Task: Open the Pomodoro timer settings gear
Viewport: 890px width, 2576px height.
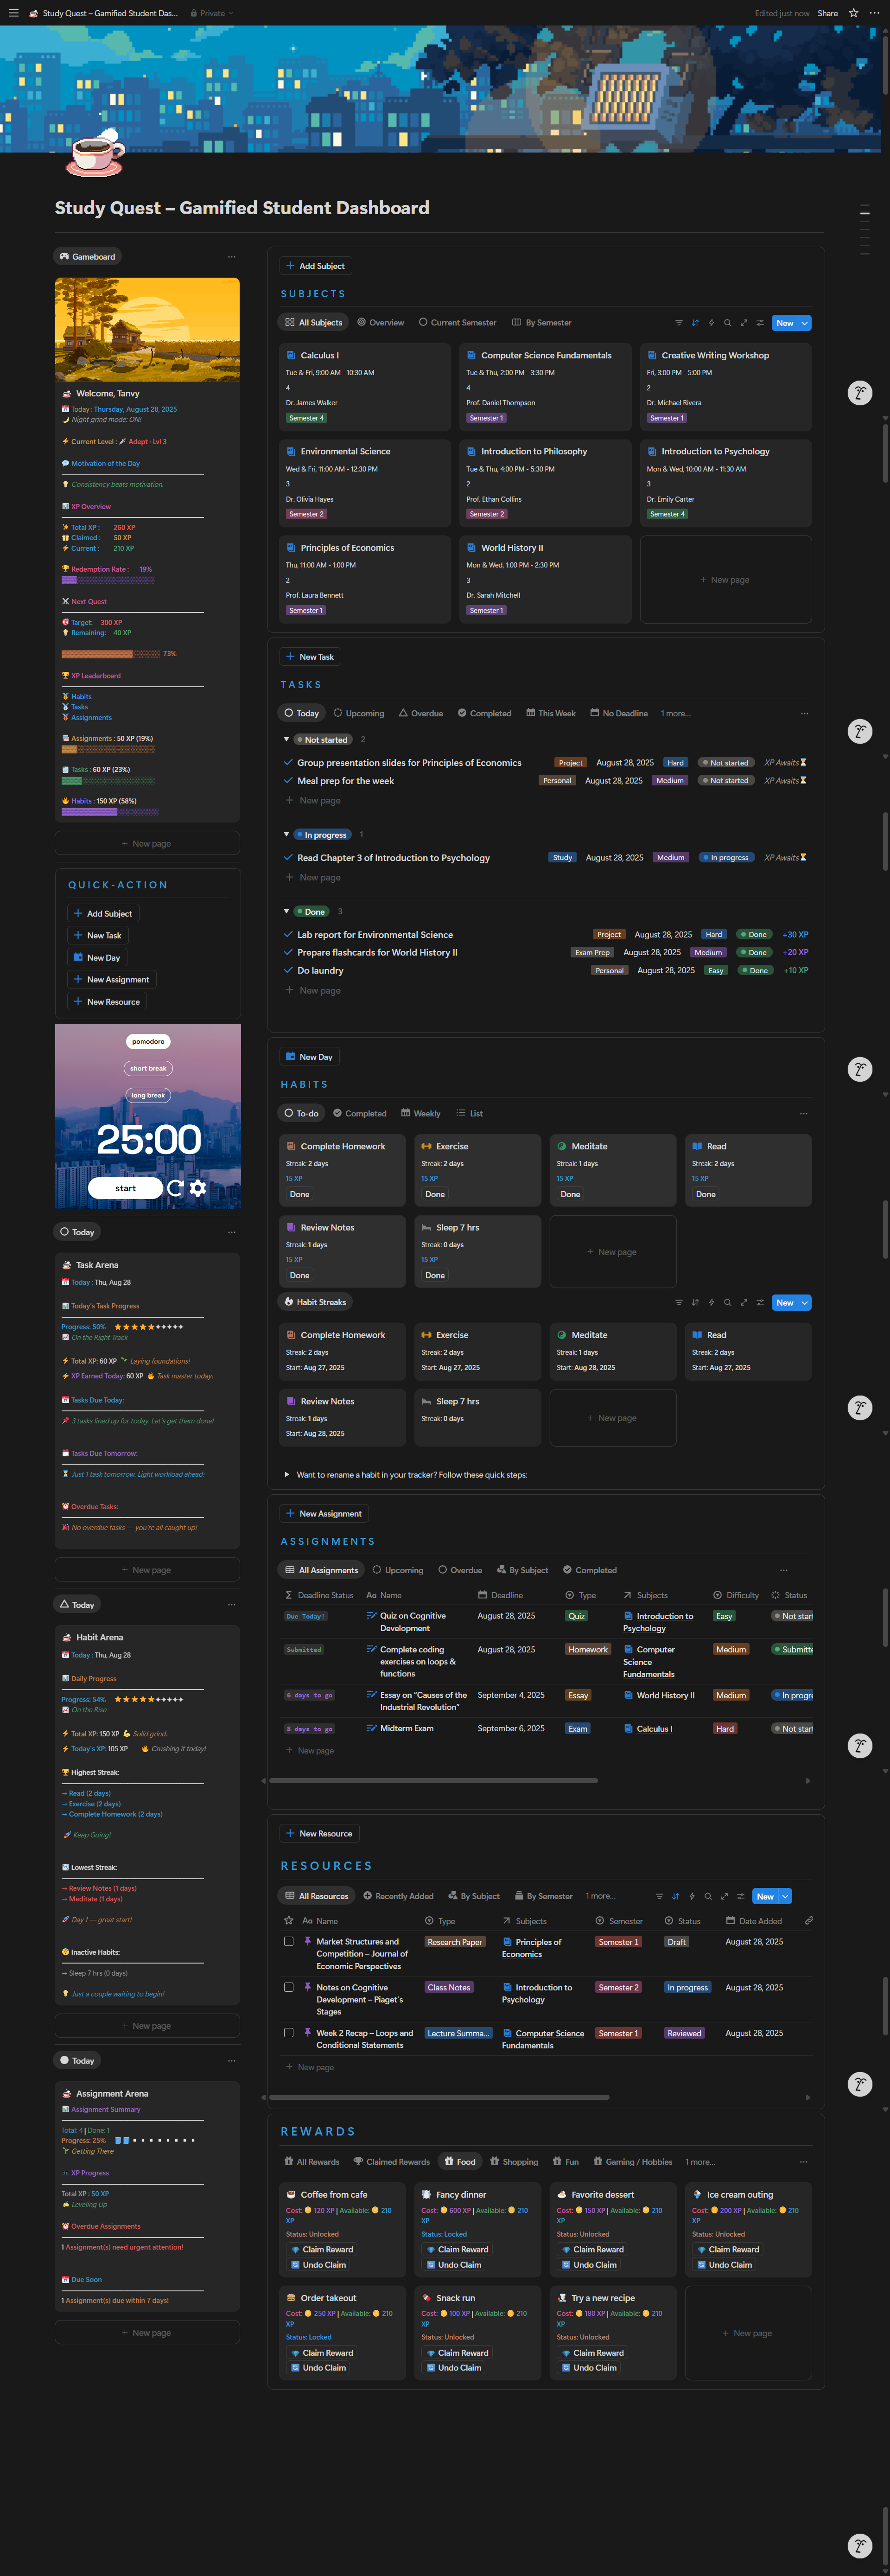Action: coord(198,1188)
